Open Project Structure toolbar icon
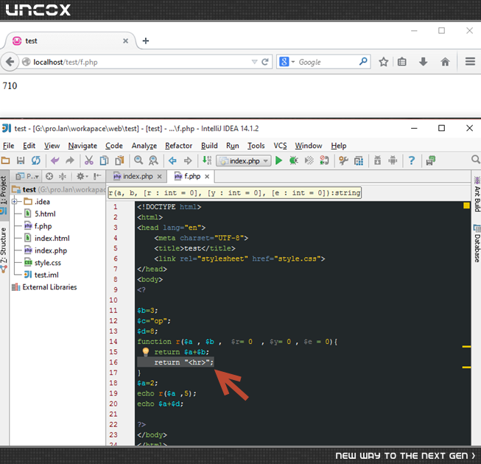The image size is (481, 464). click(359, 161)
